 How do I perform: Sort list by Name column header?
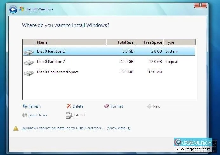coord(70,42)
